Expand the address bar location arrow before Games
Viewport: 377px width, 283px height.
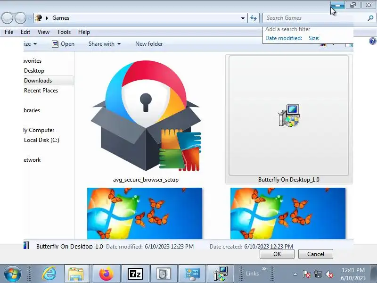(47, 18)
